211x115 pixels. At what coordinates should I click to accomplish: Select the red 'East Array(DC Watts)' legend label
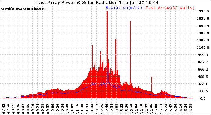[170, 8]
